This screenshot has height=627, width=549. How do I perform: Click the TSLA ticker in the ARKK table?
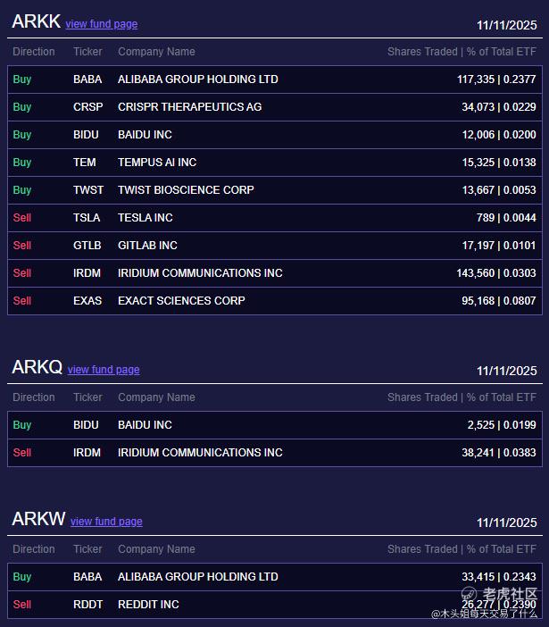point(87,218)
